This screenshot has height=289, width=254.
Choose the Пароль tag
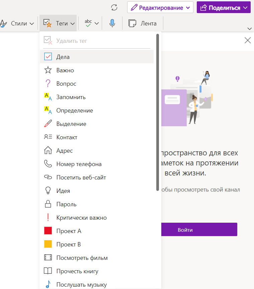click(97, 204)
